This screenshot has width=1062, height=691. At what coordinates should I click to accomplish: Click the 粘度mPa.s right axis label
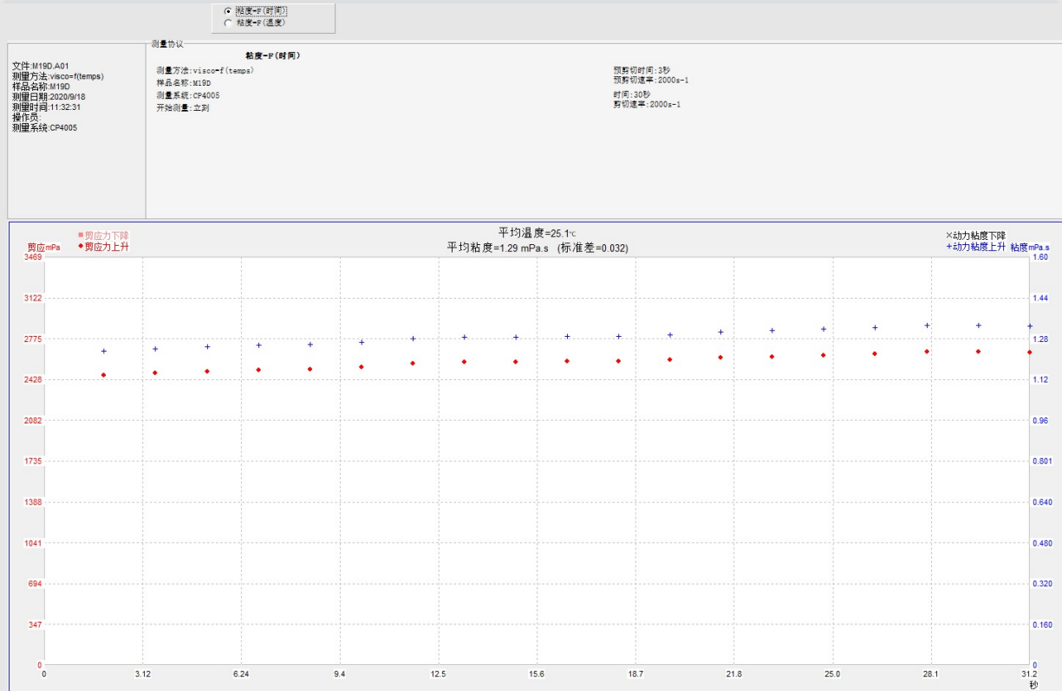tap(1029, 247)
